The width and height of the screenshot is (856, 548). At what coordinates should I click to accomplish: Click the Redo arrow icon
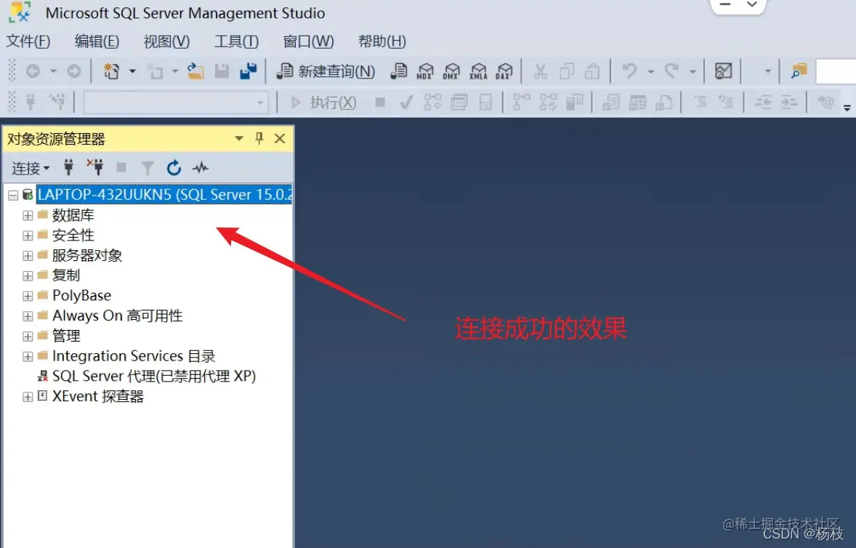coord(671,71)
